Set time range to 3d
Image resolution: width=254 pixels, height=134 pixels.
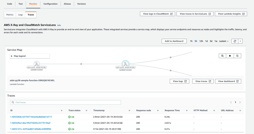pyautogui.click(x=211, y=41)
